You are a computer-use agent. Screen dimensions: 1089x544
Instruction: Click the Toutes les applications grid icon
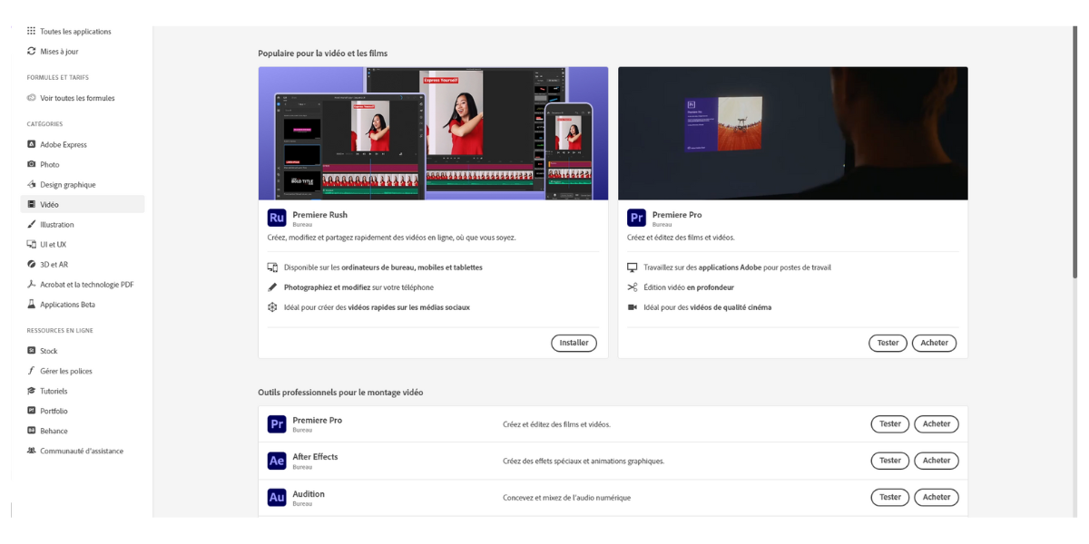click(x=32, y=32)
